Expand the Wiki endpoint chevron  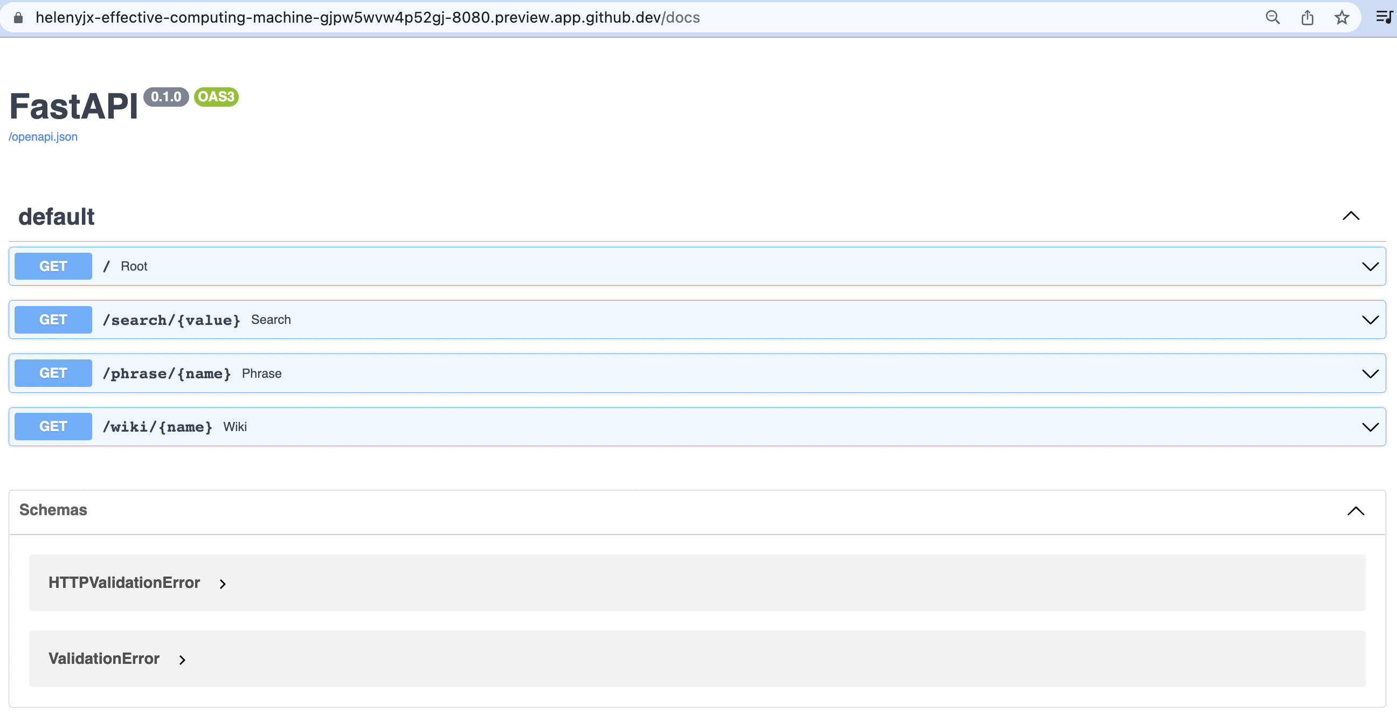click(1370, 428)
